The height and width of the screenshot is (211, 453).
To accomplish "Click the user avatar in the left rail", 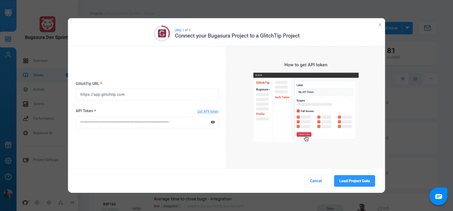I will [x=8, y=194].
